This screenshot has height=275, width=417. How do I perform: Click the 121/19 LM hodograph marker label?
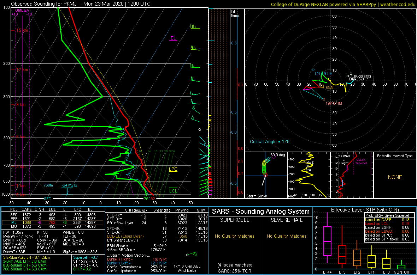tap(323, 74)
